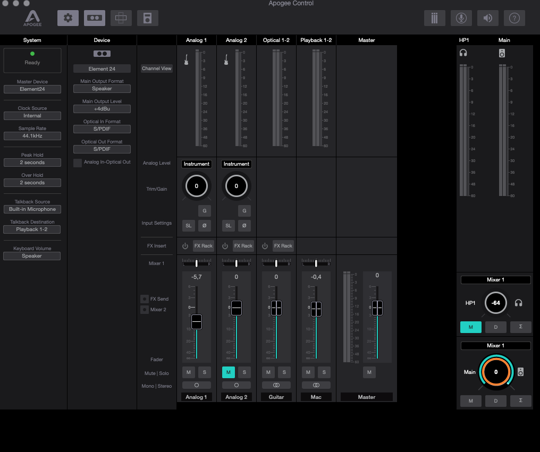
Task: Enable the FX Send row toggle
Action: [145, 299]
